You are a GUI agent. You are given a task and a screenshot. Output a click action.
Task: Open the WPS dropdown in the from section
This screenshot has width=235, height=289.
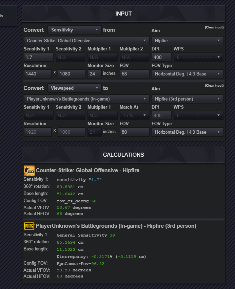198,57
